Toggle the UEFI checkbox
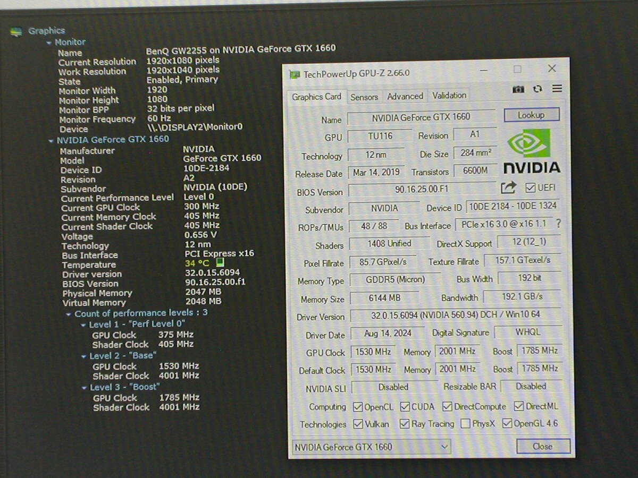638x478 pixels. click(530, 187)
